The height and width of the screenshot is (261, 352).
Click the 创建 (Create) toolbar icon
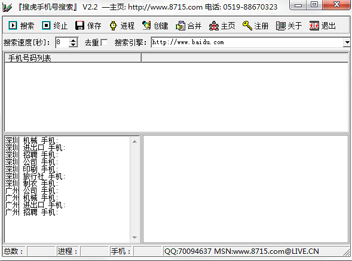146,26
